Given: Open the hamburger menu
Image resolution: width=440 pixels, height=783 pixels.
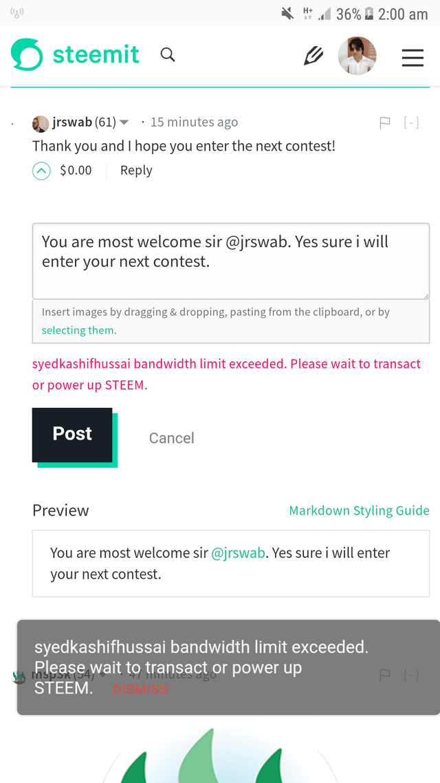Looking at the screenshot, I should [412, 58].
